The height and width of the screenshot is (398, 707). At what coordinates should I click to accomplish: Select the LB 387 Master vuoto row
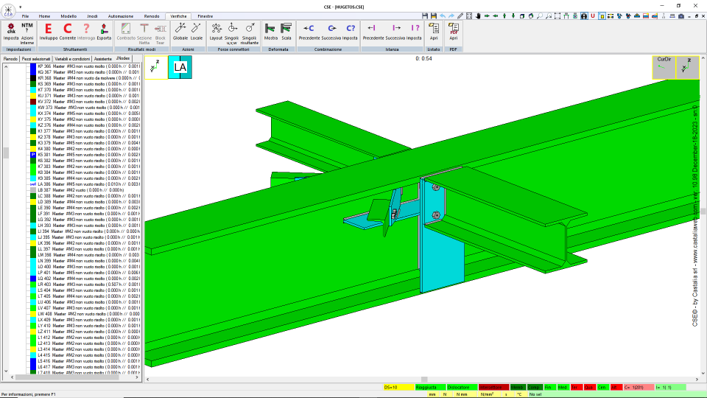81,190
